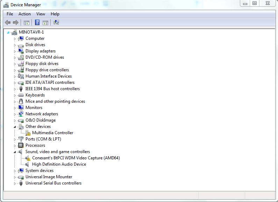Screen dimensions: 278x202
Task: Select the Monitors label
Action: [34, 108]
